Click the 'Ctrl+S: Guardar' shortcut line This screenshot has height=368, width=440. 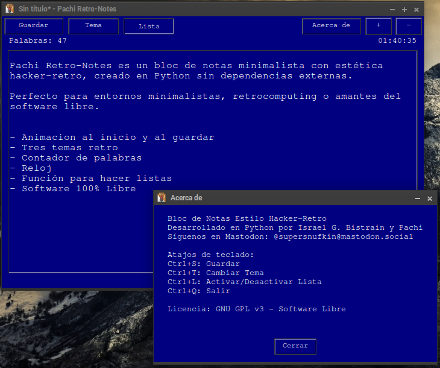tap(204, 264)
